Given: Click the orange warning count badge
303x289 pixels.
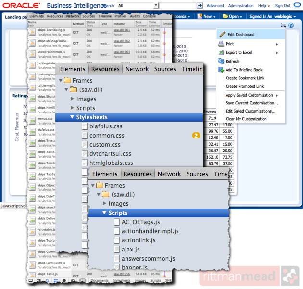Looking at the screenshot, I should click(196, 136).
